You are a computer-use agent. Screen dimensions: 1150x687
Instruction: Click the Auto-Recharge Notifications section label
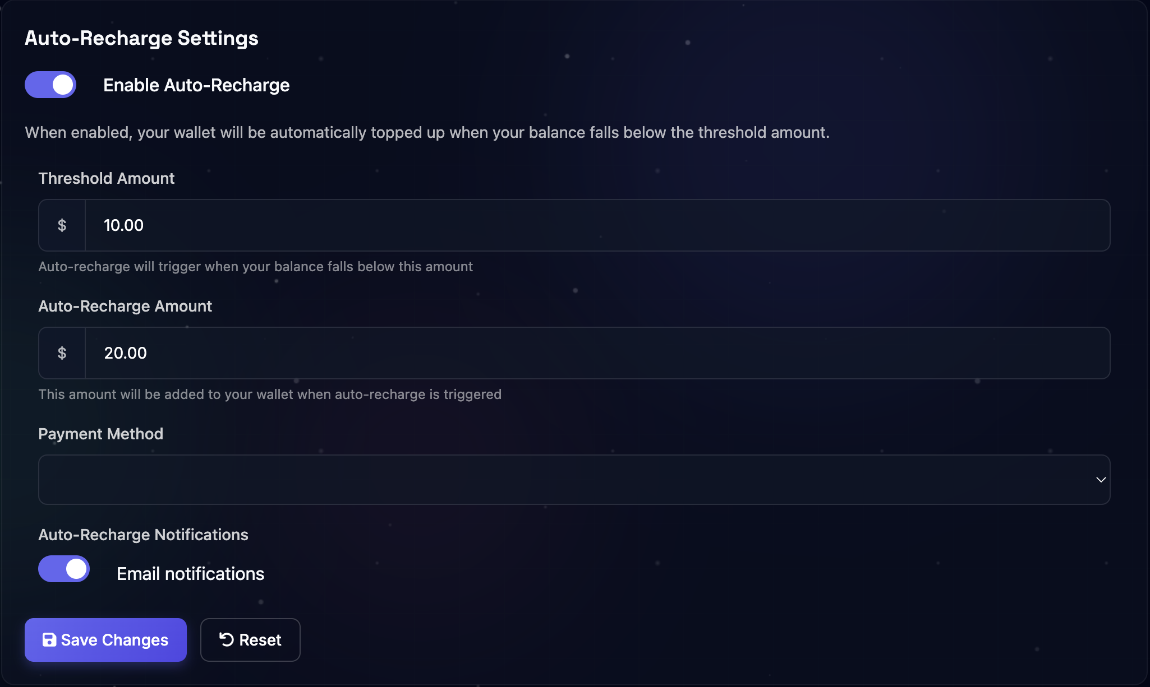point(143,534)
